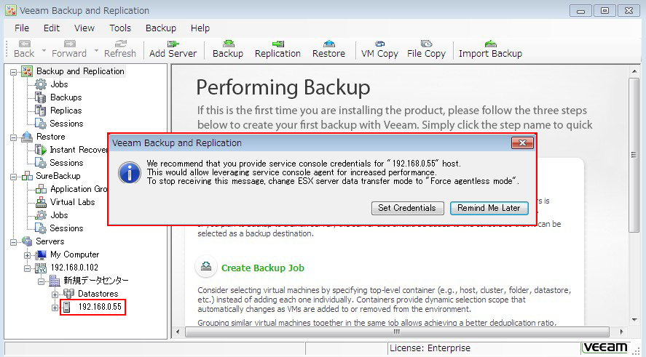Collapse the 新規データセンター node

pos(41,281)
